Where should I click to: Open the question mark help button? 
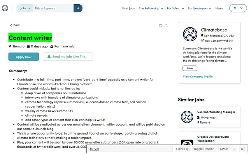point(234,149)
